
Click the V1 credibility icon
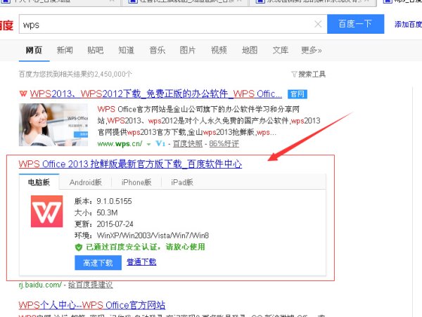coord(160,144)
